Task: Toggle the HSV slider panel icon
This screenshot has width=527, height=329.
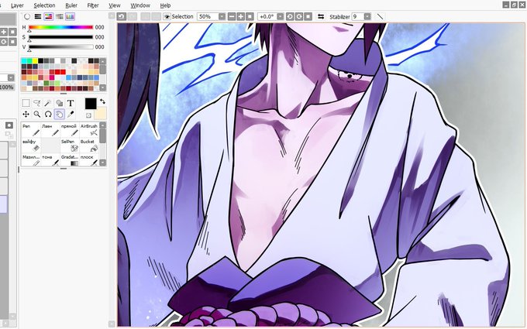Action: (48, 16)
